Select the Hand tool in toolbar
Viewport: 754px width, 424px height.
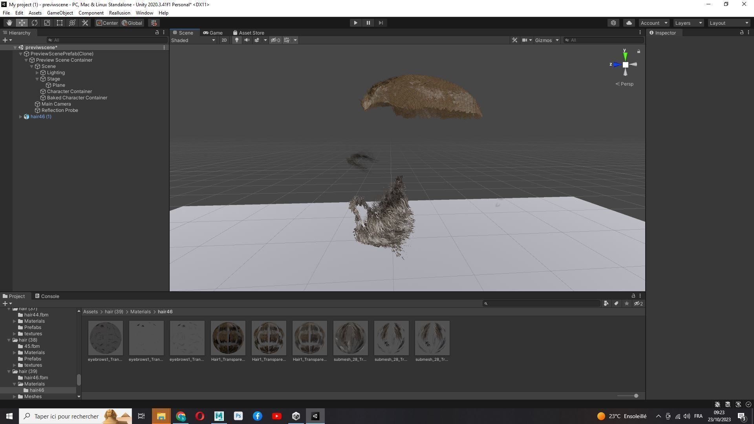pos(9,23)
